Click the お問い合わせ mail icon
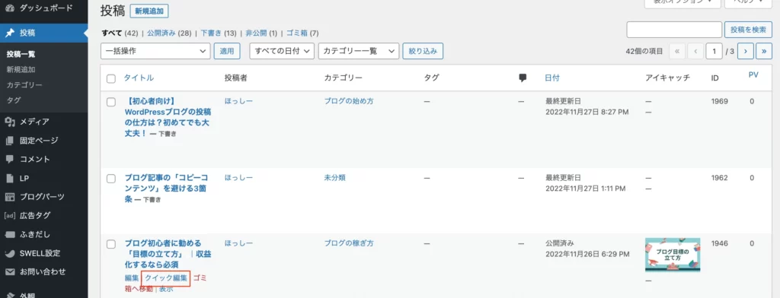 9,272
